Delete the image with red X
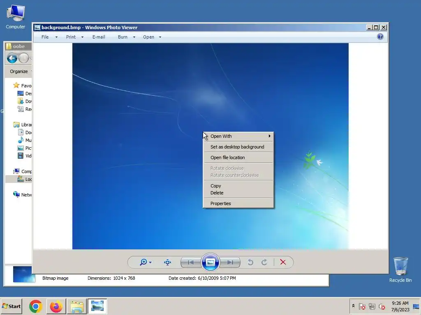The height and width of the screenshot is (315, 421). 283,262
